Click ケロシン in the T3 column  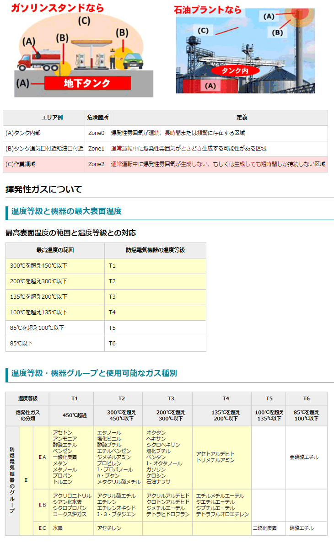click(156, 476)
